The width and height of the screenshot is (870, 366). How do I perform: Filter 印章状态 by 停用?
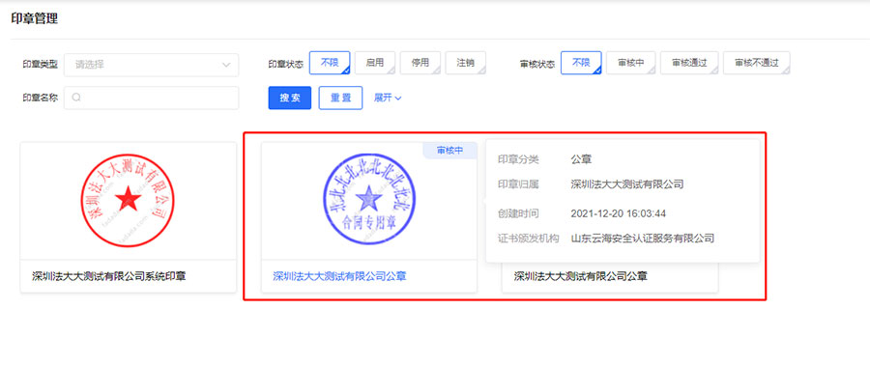[420, 63]
